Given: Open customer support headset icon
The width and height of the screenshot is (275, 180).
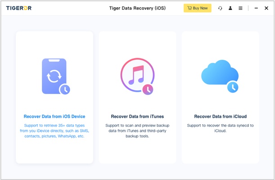Looking at the screenshot, I should [220, 8].
